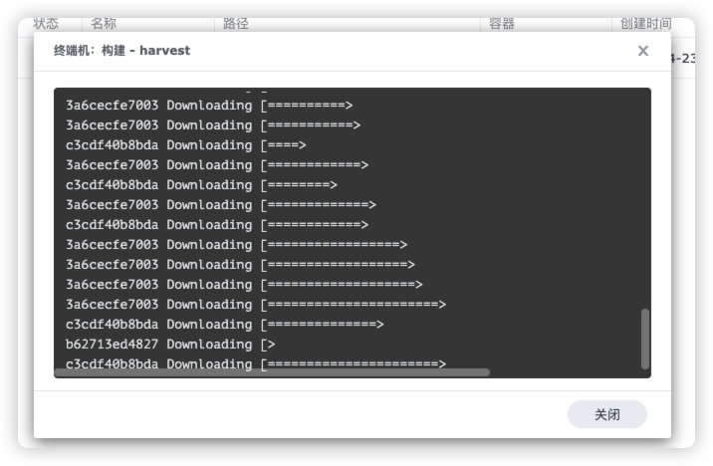Click the dialog title 终端机: 构建 - harvest
Viewport: 713px width, 466px height.
click(121, 51)
